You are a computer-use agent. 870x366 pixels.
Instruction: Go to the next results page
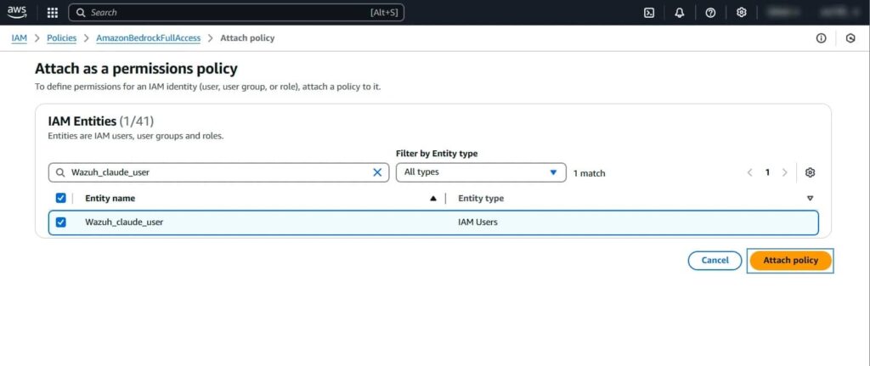coord(784,172)
